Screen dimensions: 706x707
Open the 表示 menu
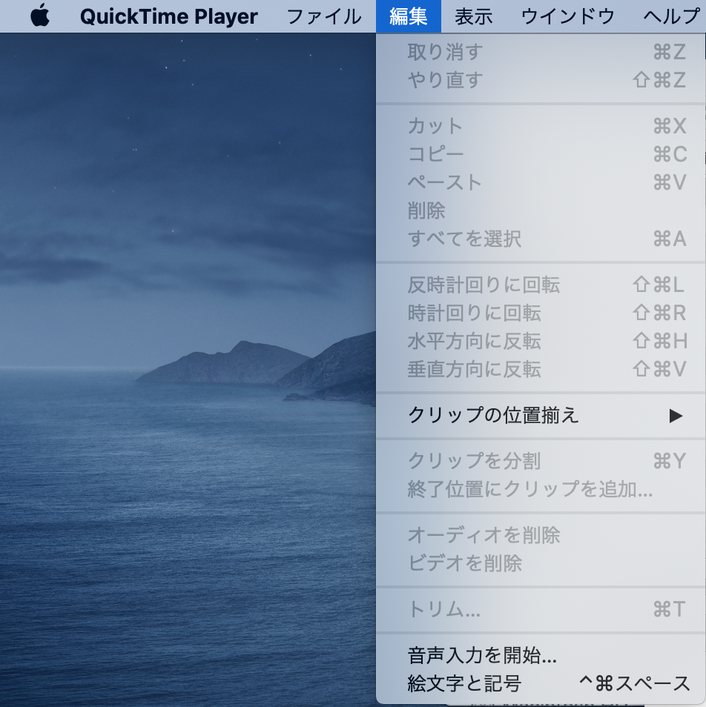coord(473,16)
